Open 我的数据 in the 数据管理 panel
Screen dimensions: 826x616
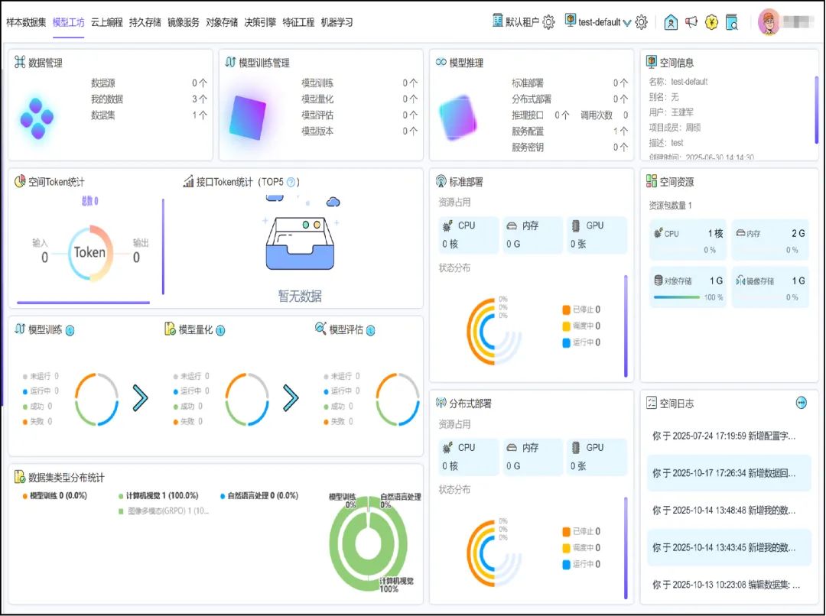(x=109, y=99)
